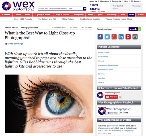Open the close-up eye article image

(x=49, y=104)
